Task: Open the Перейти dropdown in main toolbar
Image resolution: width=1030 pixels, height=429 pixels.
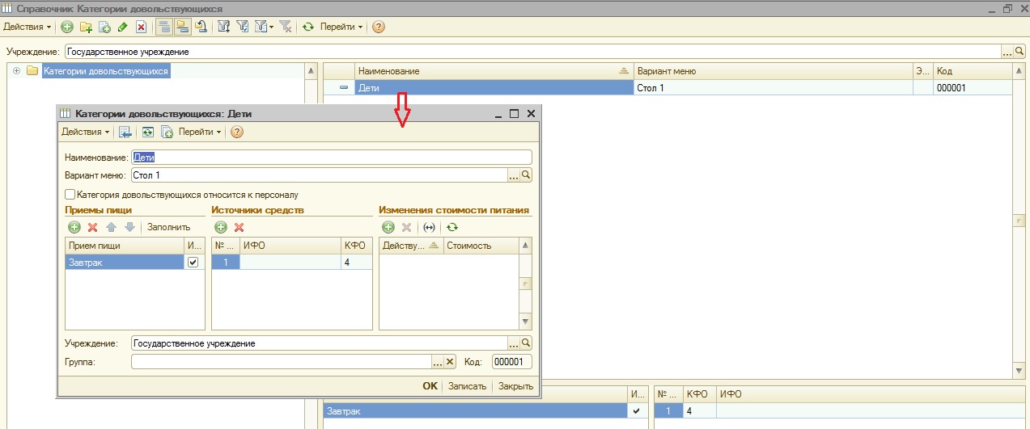Action: tap(341, 27)
